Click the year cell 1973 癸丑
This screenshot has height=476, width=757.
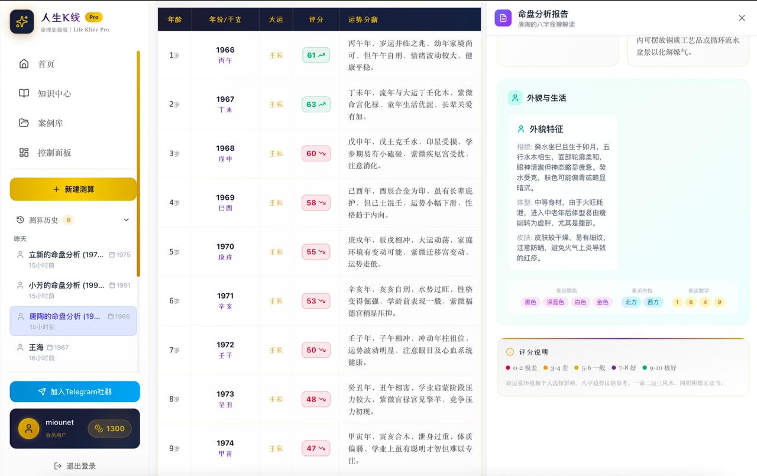[x=225, y=399]
